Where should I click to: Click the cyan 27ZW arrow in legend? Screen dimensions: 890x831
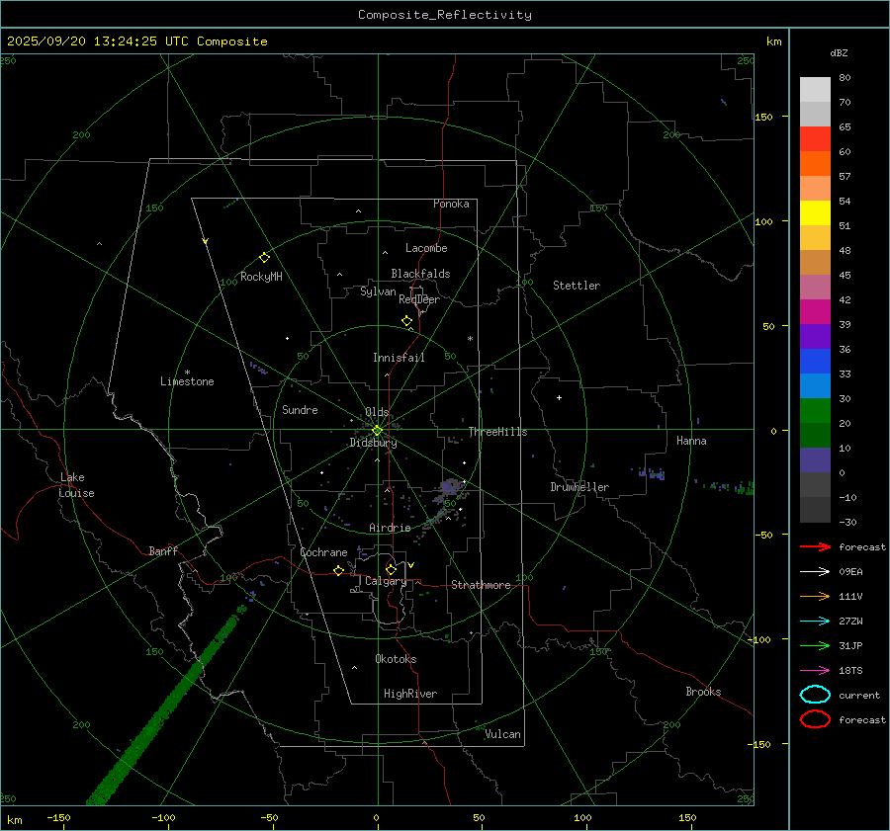pos(815,621)
